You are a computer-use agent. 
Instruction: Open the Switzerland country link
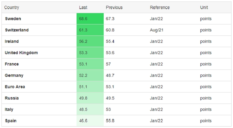click(x=17, y=30)
